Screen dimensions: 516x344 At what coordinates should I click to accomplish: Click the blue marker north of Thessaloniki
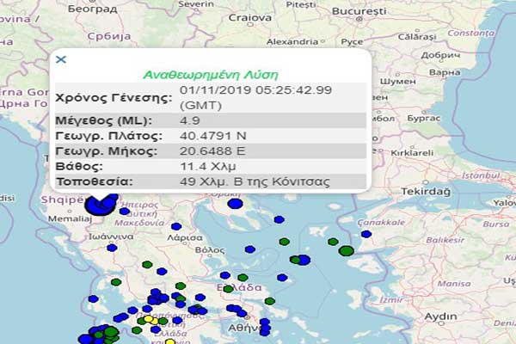click(x=235, y=204)
